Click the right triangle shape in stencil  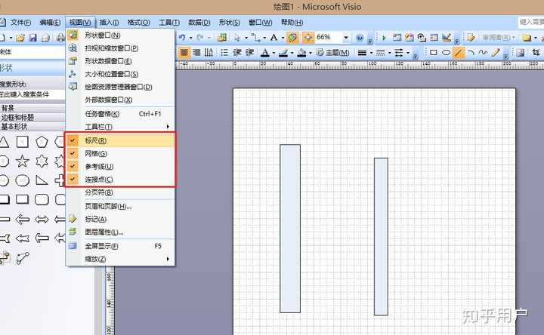point(42,180)
